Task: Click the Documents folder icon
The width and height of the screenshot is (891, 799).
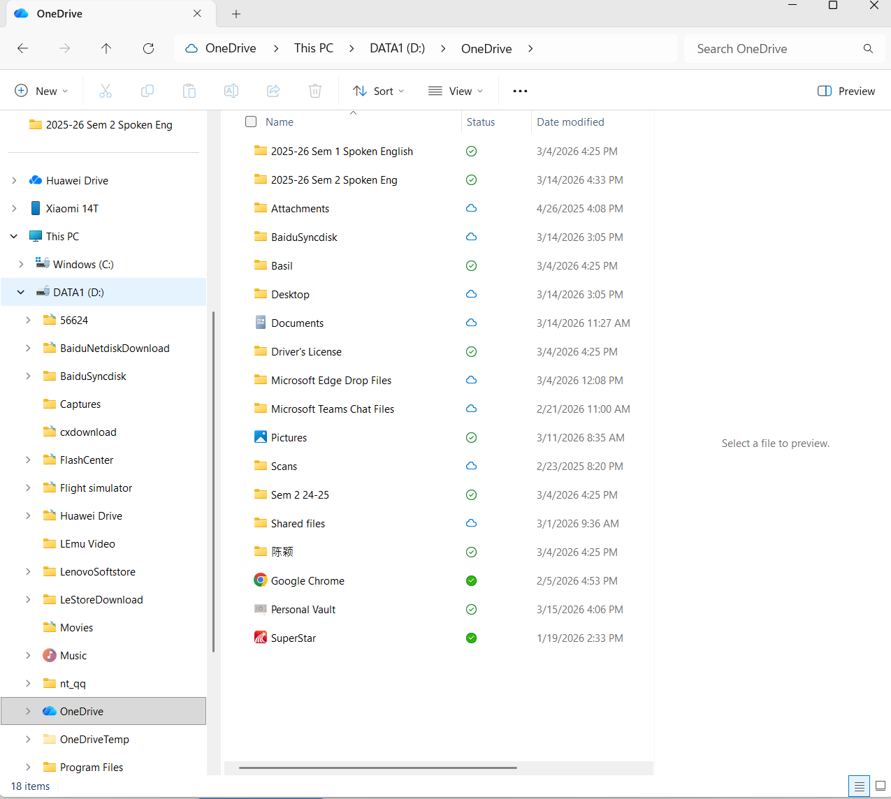Action: pos(261,323)
